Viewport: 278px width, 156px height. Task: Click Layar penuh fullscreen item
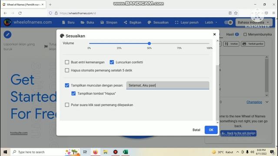(x=186, y=23)
